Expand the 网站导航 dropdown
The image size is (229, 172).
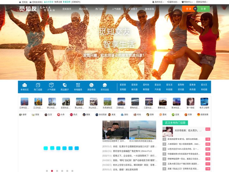pyautogui.click(x=202, y=2)
